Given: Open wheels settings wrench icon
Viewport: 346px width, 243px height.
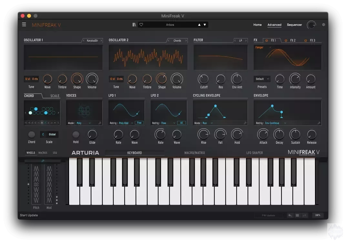Looking at the screenshot, I should tap(43, 161).
